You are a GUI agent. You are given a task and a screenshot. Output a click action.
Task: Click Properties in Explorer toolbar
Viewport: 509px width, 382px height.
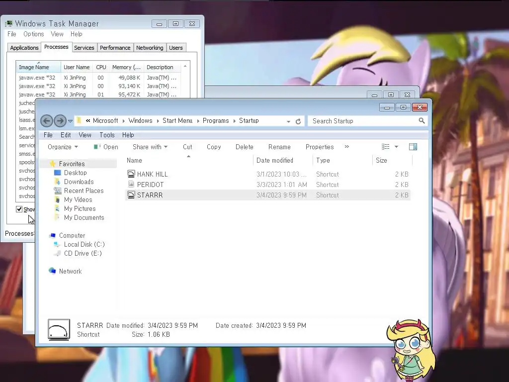click(x=320, y=147)
